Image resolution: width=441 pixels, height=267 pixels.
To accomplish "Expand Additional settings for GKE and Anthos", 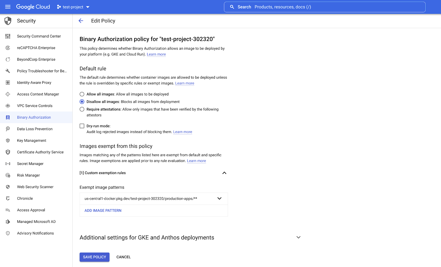I will click(x=298, y=237).
